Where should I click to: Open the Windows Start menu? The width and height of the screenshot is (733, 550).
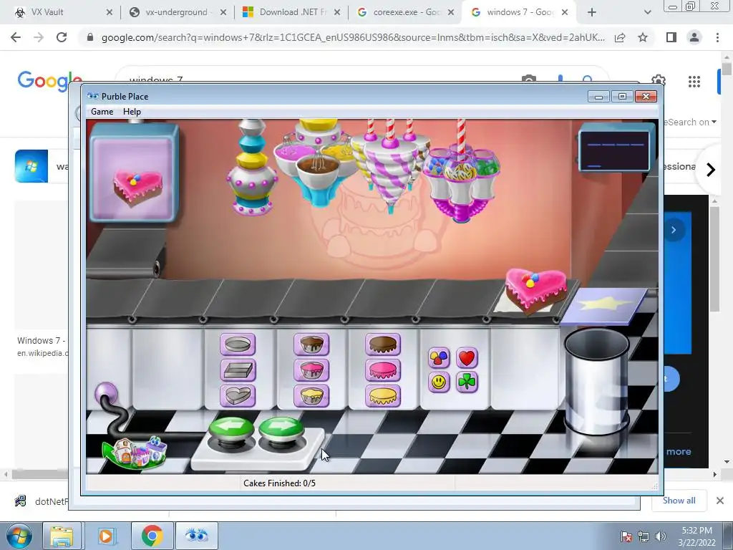(x=19, y=536)
